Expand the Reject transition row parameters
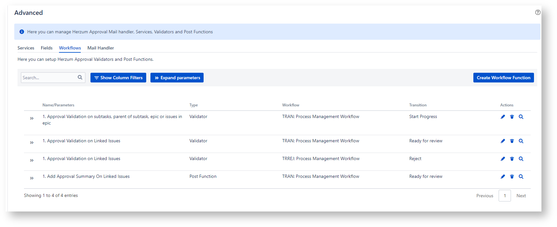 click(32, 160)
